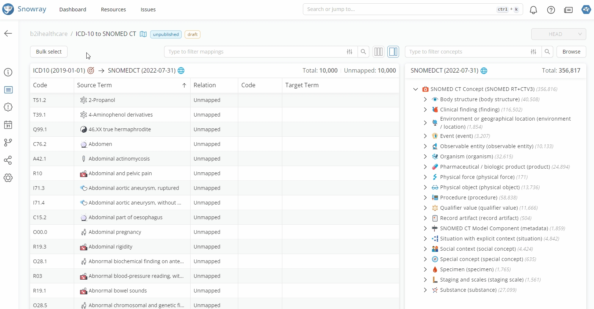594x309 pixels.
Task: Toggle the side panel layout view
Action: (393, 52)
